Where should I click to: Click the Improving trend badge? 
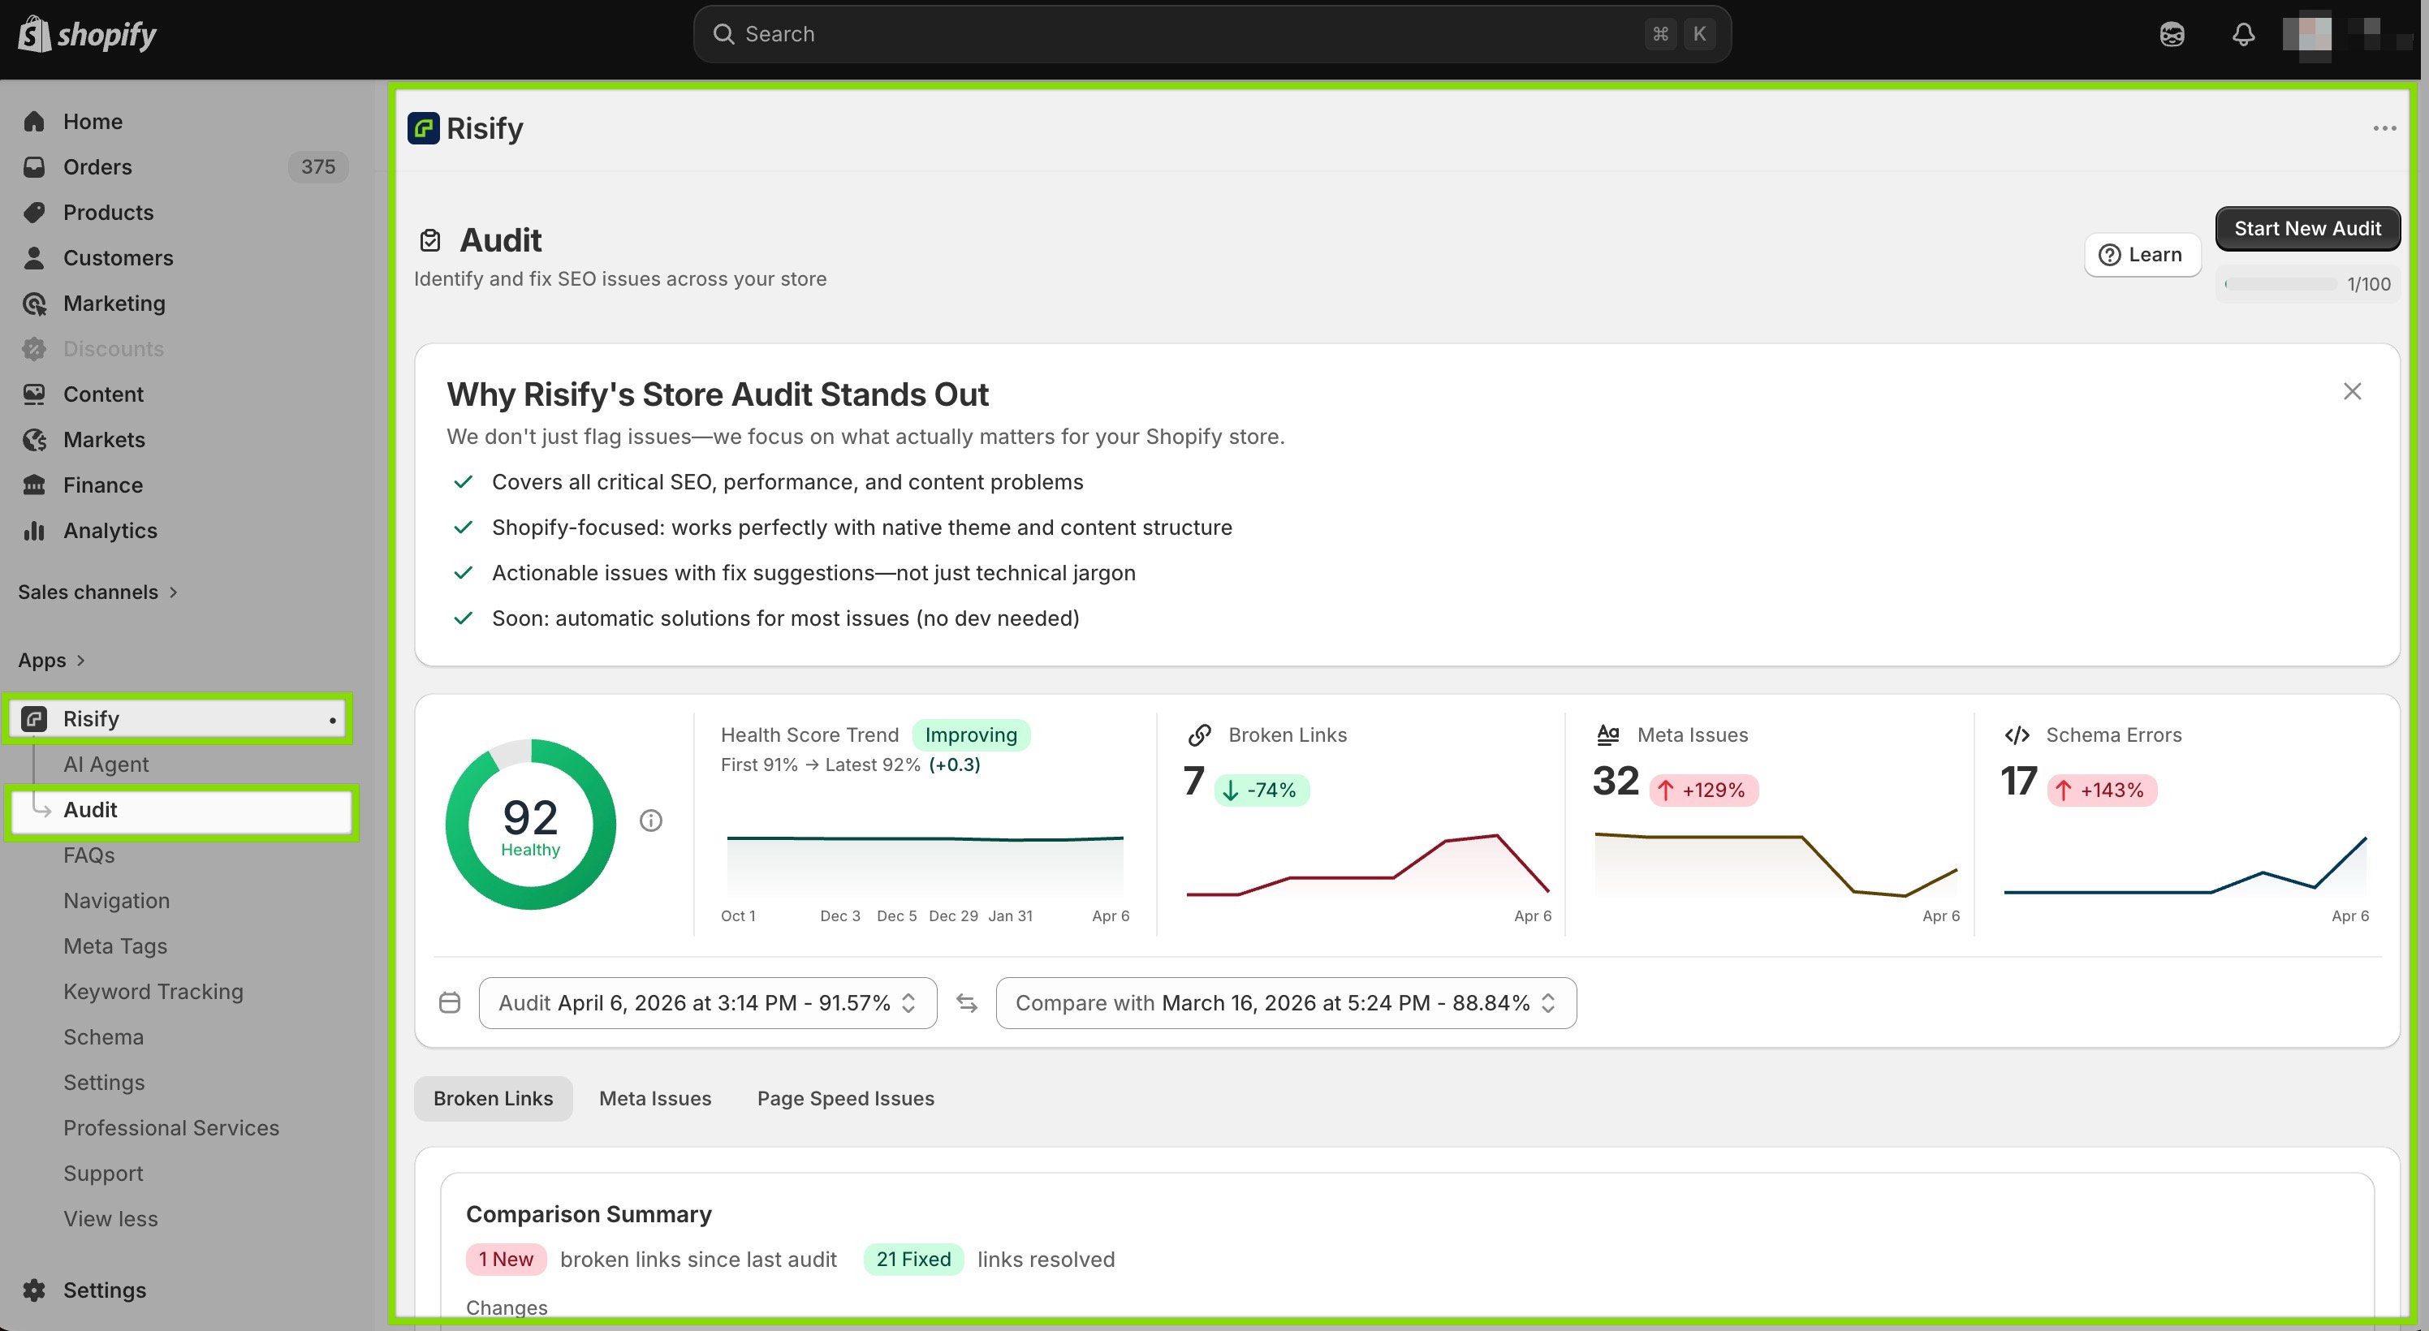(x=970, y=734)
